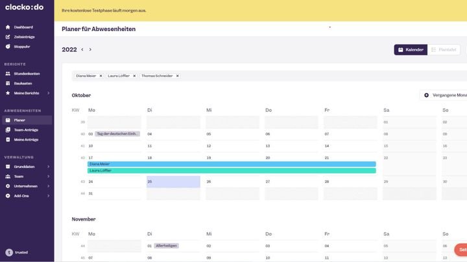Viewport: 467px width, 262px height.
Task: Expand Unternehmen submenu chevron
Action: tap(49, 186)
